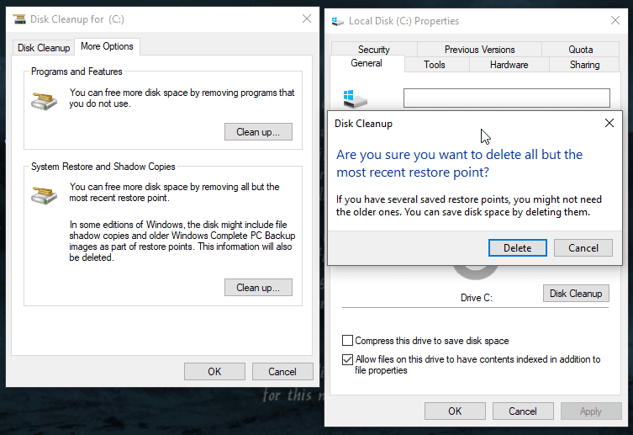Click the 'Are you sure you want to delete' heading

460,163
